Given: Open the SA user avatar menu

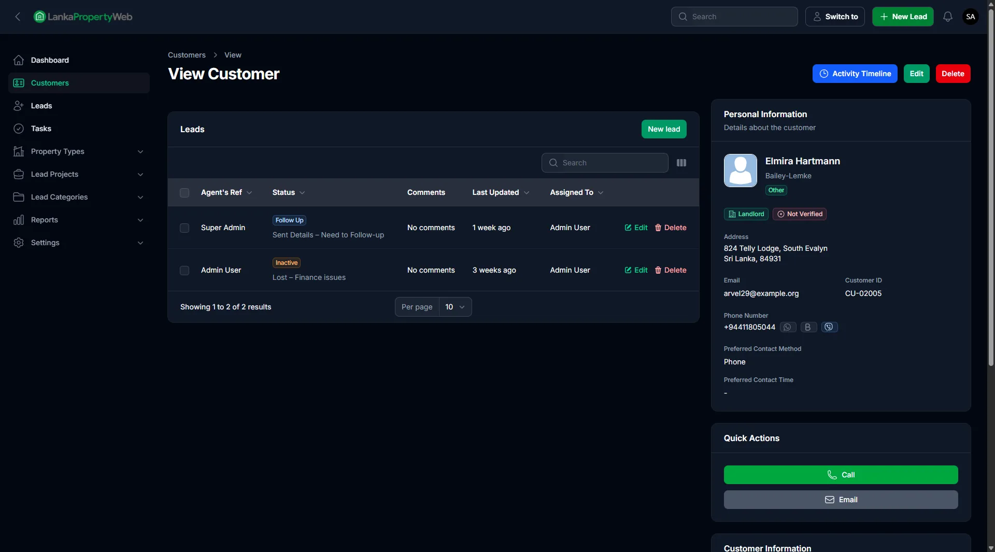Looking at the screenshot, I should coord(970,17).
